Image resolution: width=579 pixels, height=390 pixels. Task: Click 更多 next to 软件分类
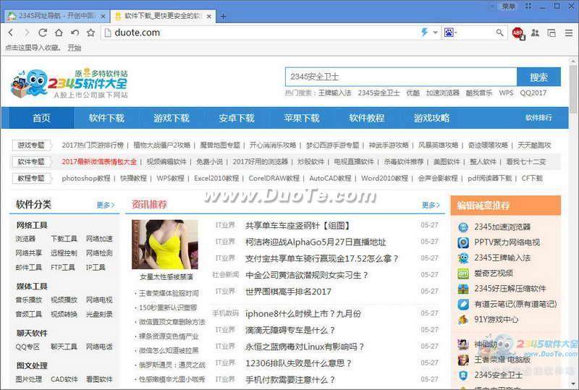(x=106, y=205)
